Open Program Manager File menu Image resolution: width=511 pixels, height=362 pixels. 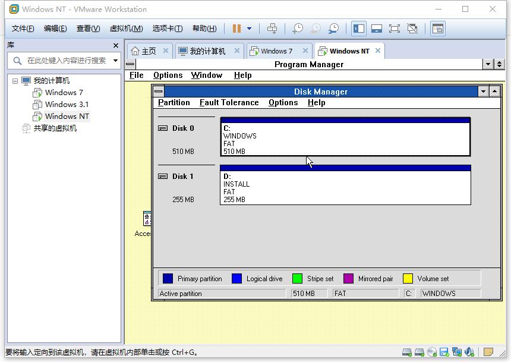point(136,75)
